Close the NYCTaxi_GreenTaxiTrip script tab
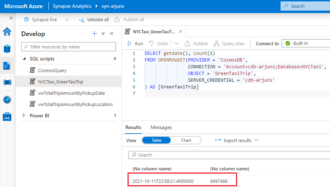The image size is (330, 187). pyautogui.click(x=181, y=31)
